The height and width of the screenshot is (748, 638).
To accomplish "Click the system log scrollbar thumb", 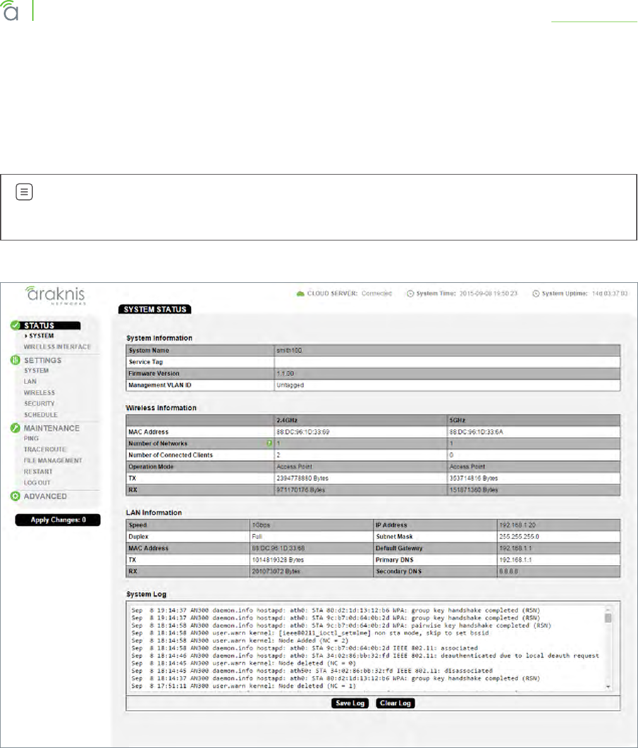I will point(608,618).
